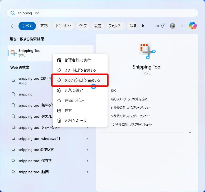Choose 共有 in the context menu

click(x=80, y=111)
